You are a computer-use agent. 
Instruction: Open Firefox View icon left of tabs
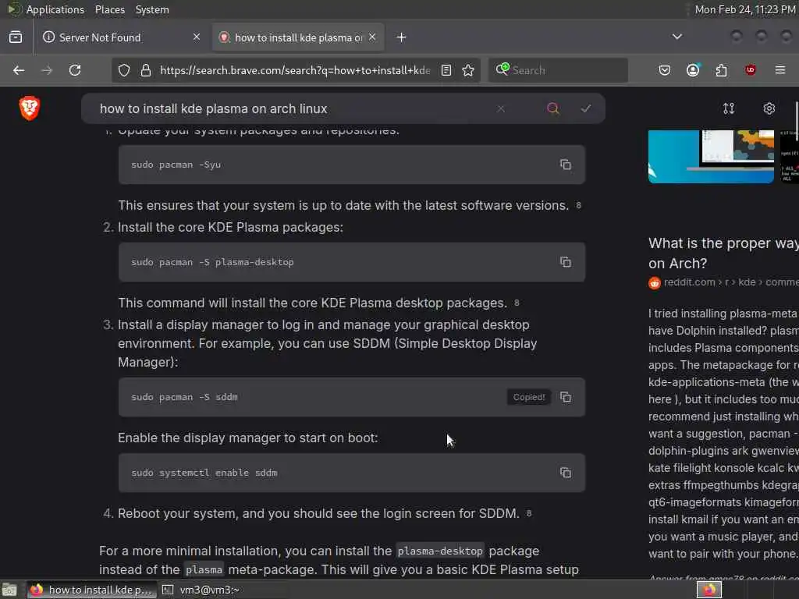16,37
